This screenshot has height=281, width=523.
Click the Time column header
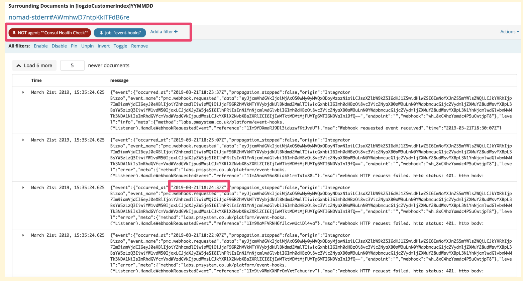[36, 80]
